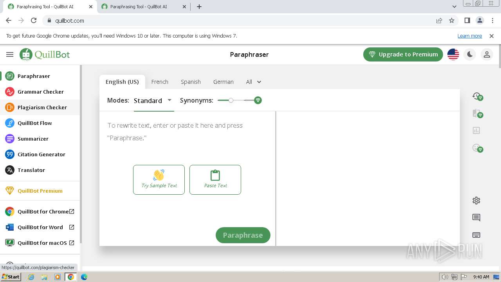Open Microsoft Edge from taskbar
This screenshot has width=501, height=282.
pyautogui.click(x=84, y=277)
